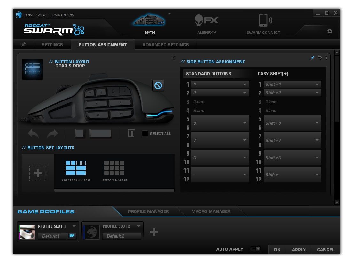Screen dimensions: 355x266
Task: Expand the Profile Slot 2 arrow
Action: (x=139, y=226)
